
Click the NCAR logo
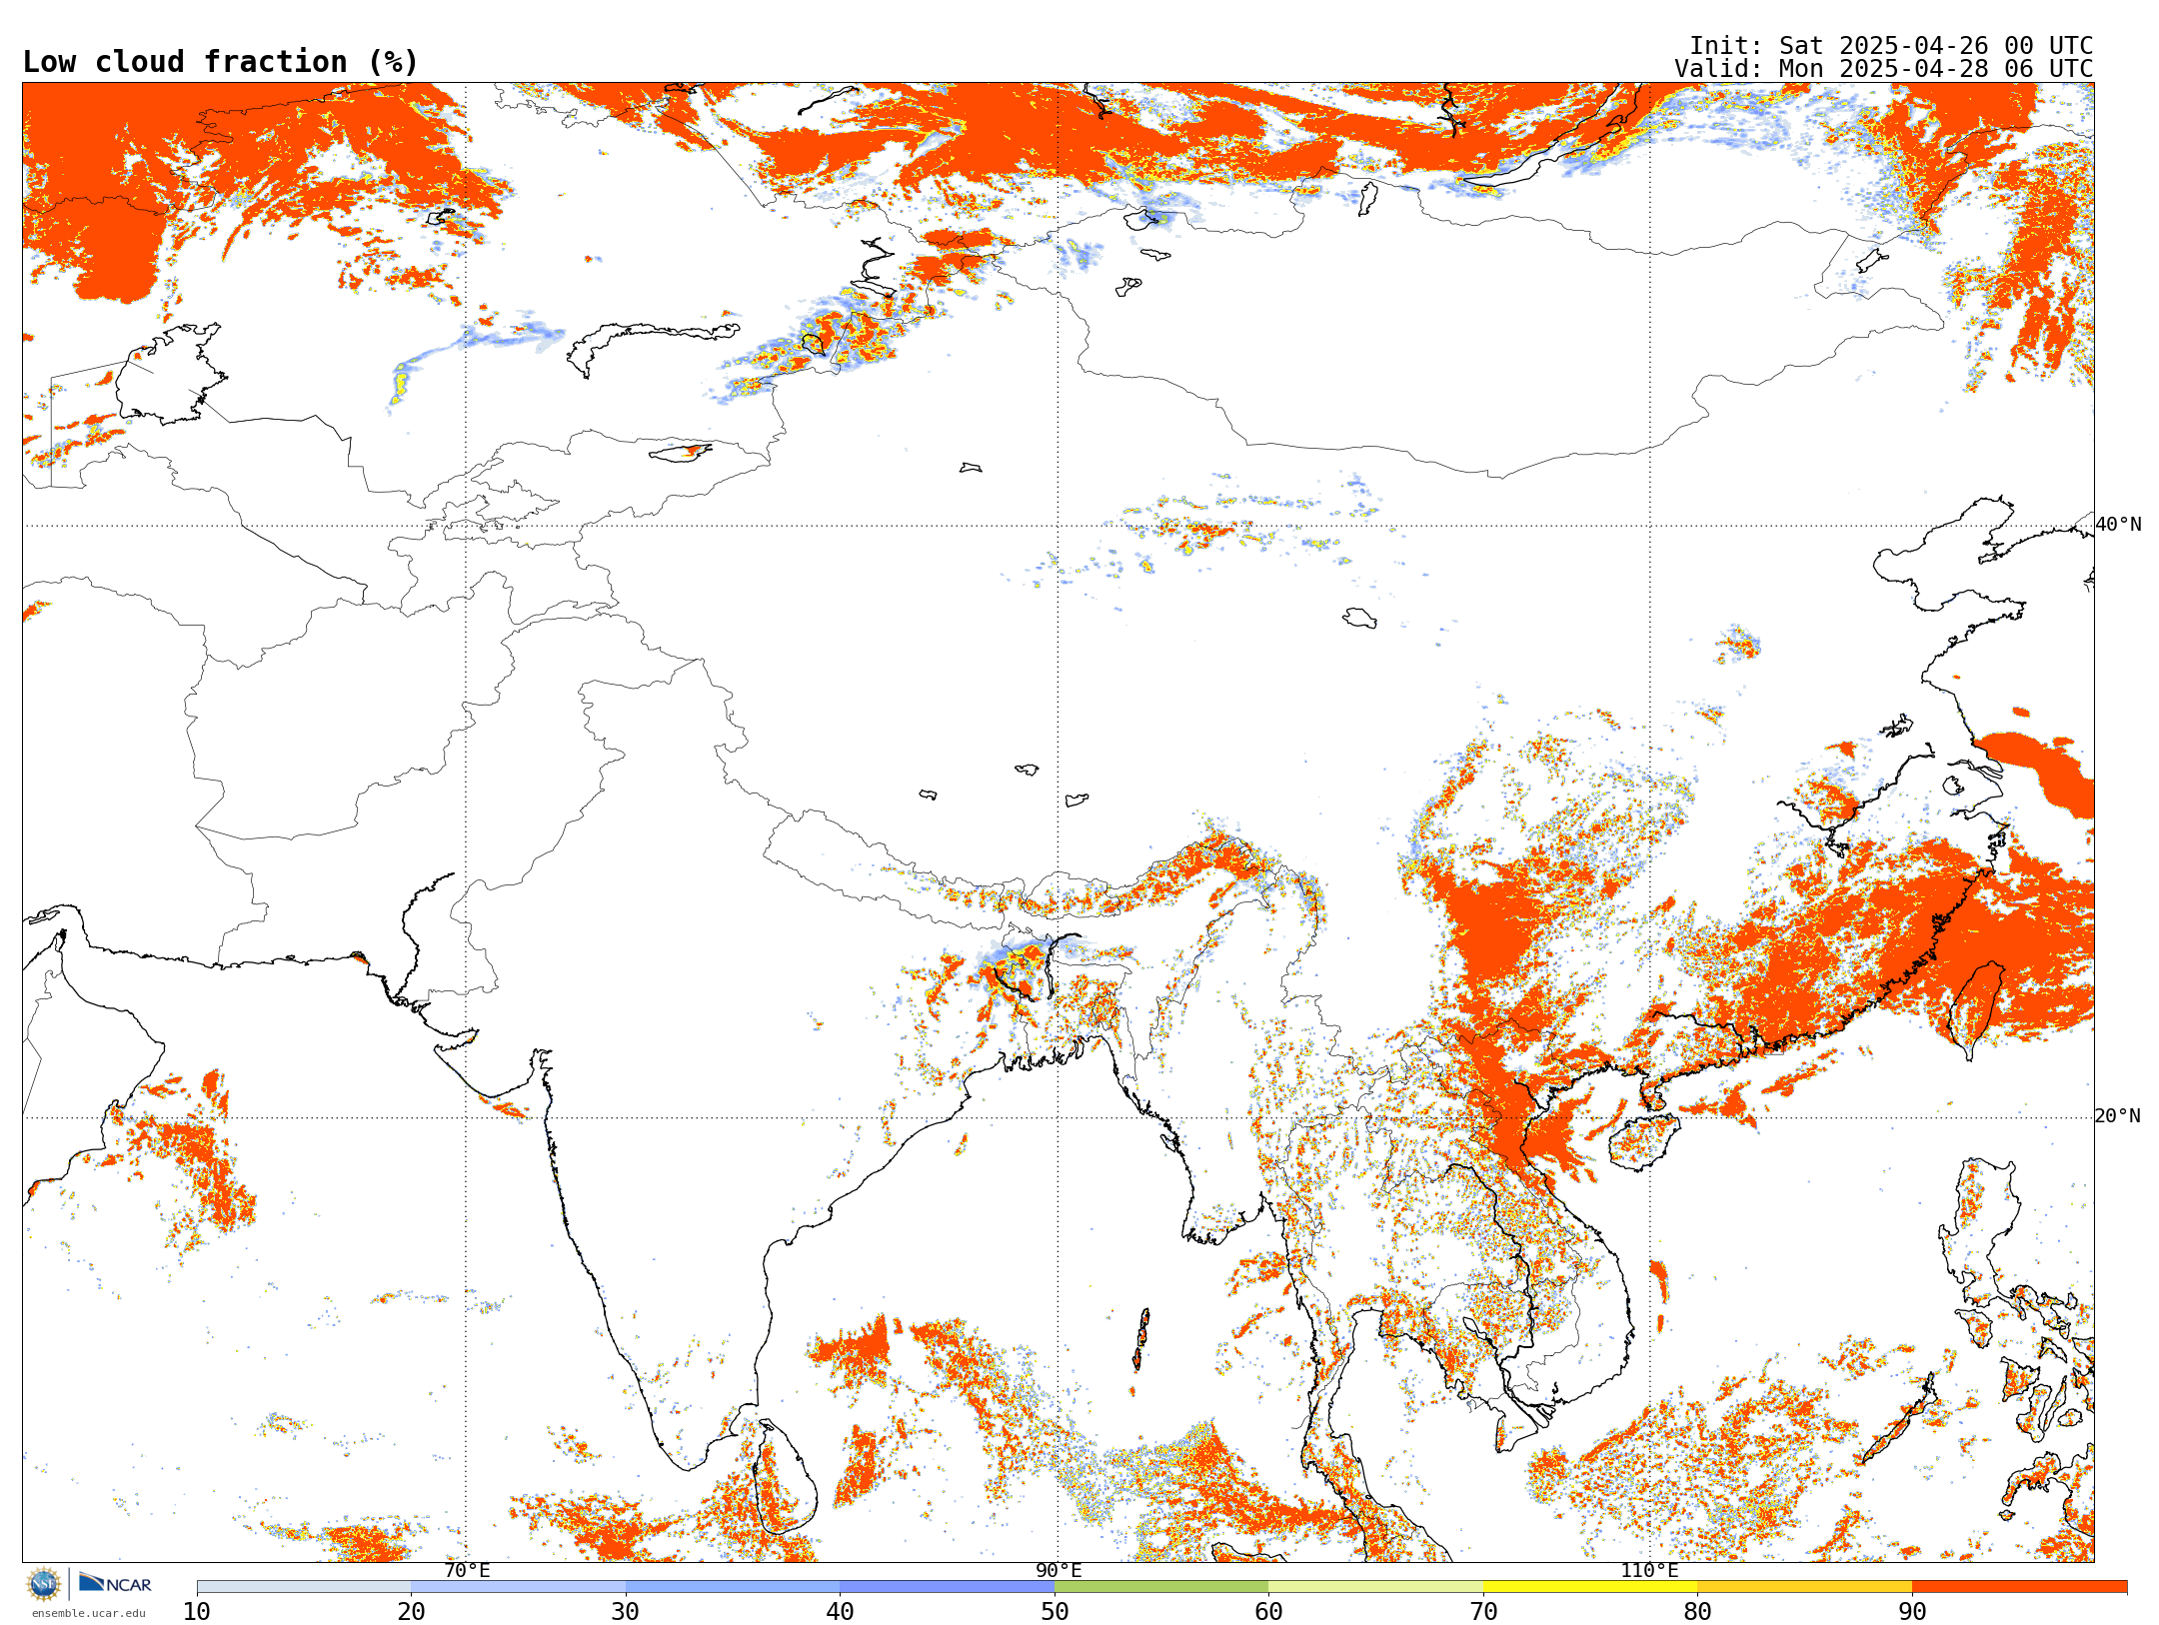pyautogui.click(x=115, y=1583)
